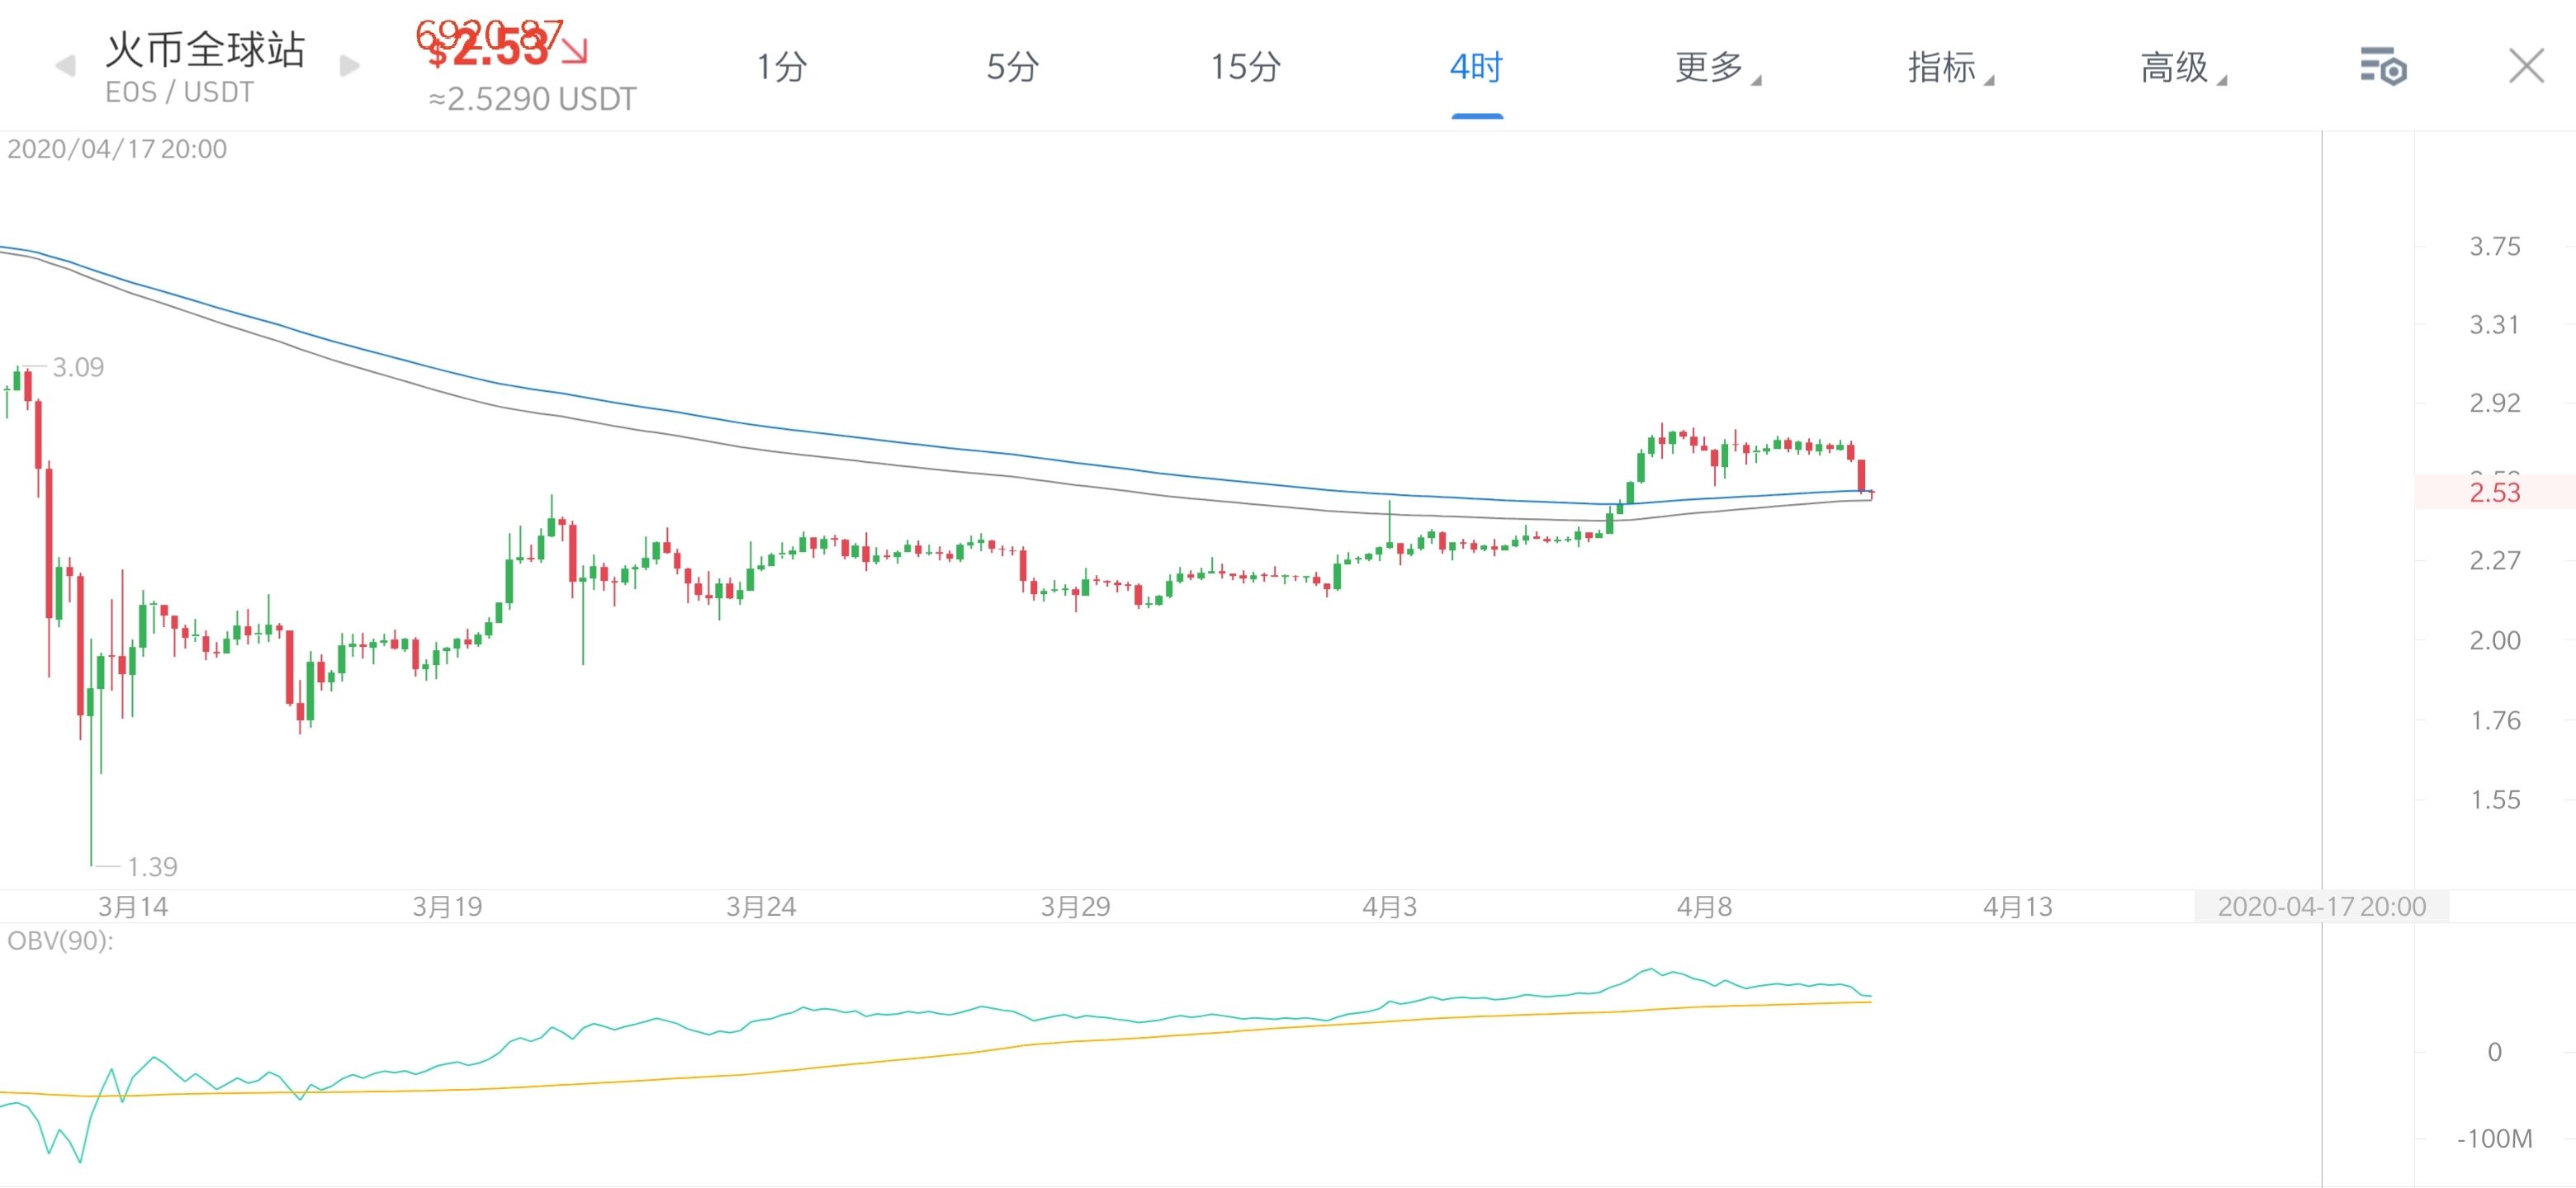The height and width of the screenshot is (1188, 2576).
Task: Click the 2.92 price axis label
Action: click(2494, 403)
